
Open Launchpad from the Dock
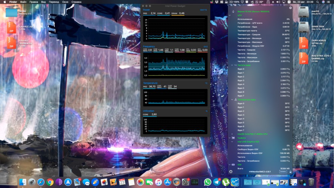tap(32, 182)
